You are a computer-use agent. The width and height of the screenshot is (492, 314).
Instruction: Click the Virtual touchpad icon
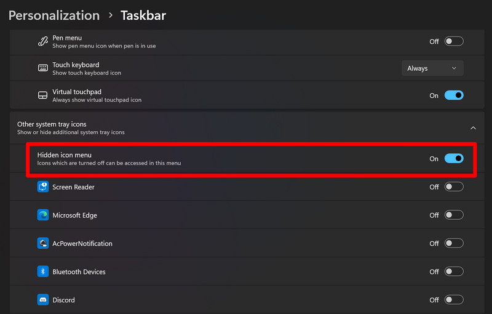coord(42,95)
